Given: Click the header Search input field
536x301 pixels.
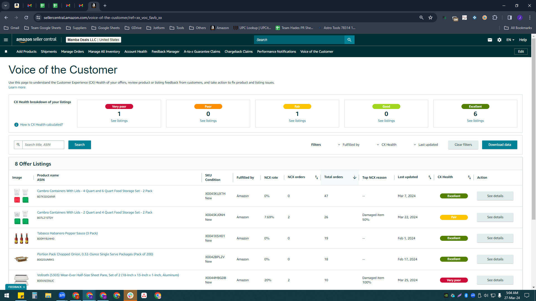Looking at the screenshot, I should [299, 40].
